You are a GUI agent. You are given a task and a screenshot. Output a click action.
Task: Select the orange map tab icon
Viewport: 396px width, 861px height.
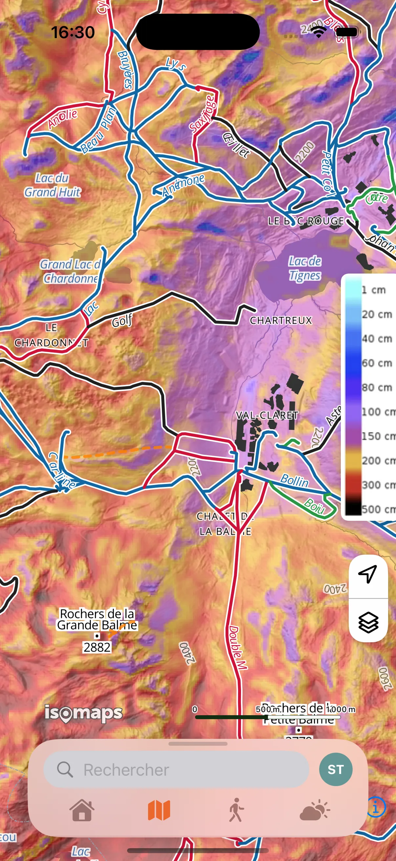click(x=159, y=810)
